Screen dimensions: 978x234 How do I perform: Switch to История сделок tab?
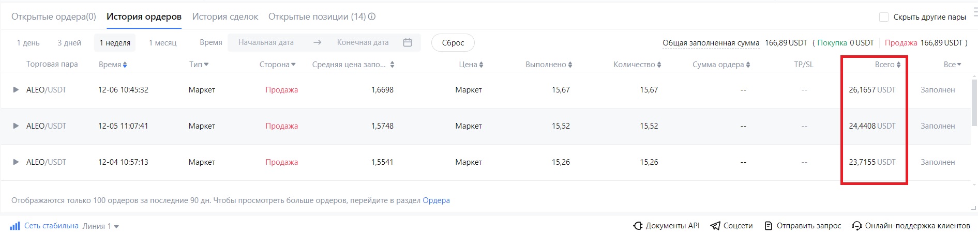point(225,17)
